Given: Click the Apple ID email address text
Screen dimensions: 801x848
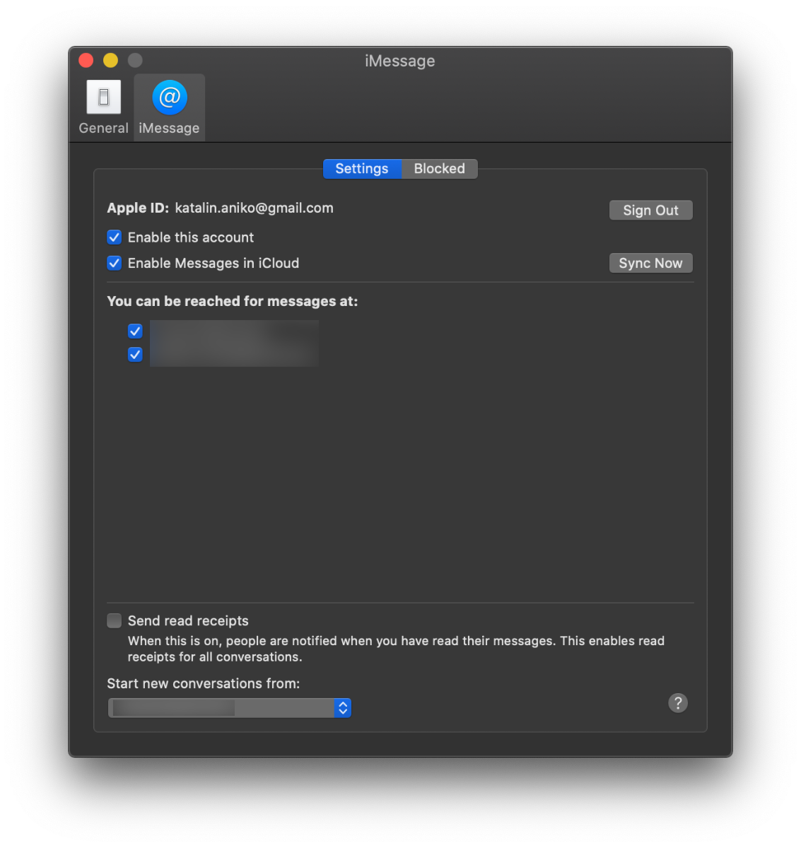Looking at the screenshot, I should pos(254,208).
